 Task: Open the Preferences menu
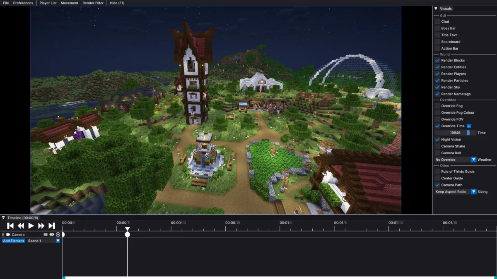pyautogui.click(x=23, y=3)
